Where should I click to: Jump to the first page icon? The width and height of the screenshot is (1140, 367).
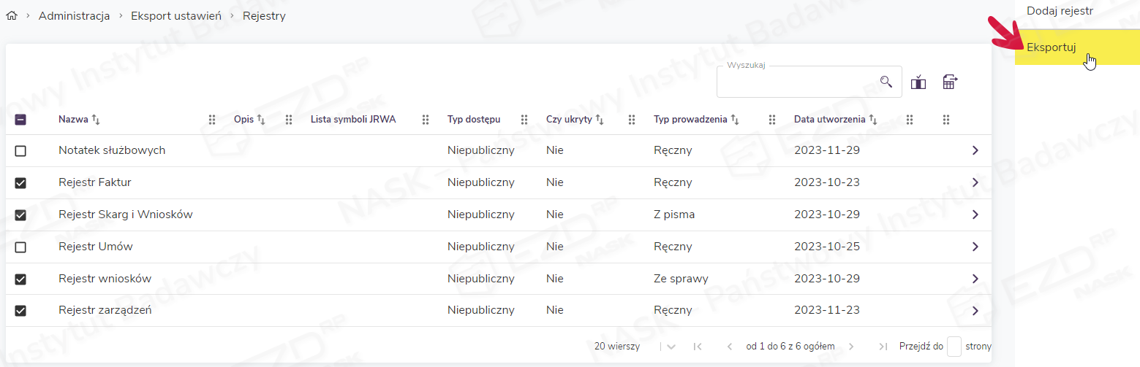pyautogui.click(x=697, y=347)
